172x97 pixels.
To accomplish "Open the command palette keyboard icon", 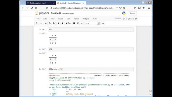I will (x=103, y=23).
